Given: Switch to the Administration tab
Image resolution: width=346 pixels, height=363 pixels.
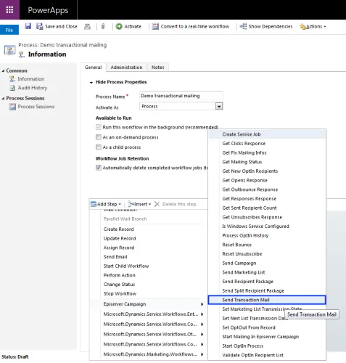Looking at the screenshot, I should coord(126,68).
